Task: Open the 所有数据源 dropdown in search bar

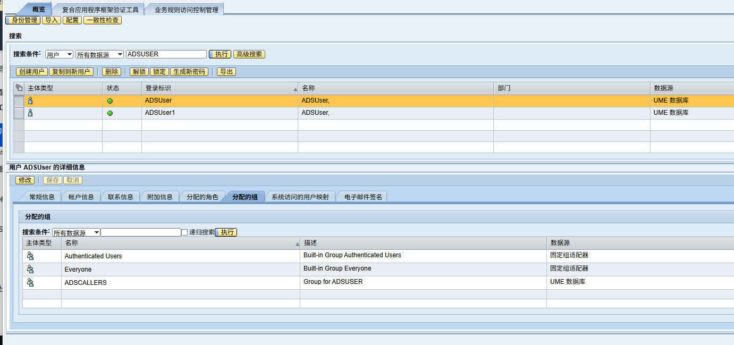Action: point(99,54)
